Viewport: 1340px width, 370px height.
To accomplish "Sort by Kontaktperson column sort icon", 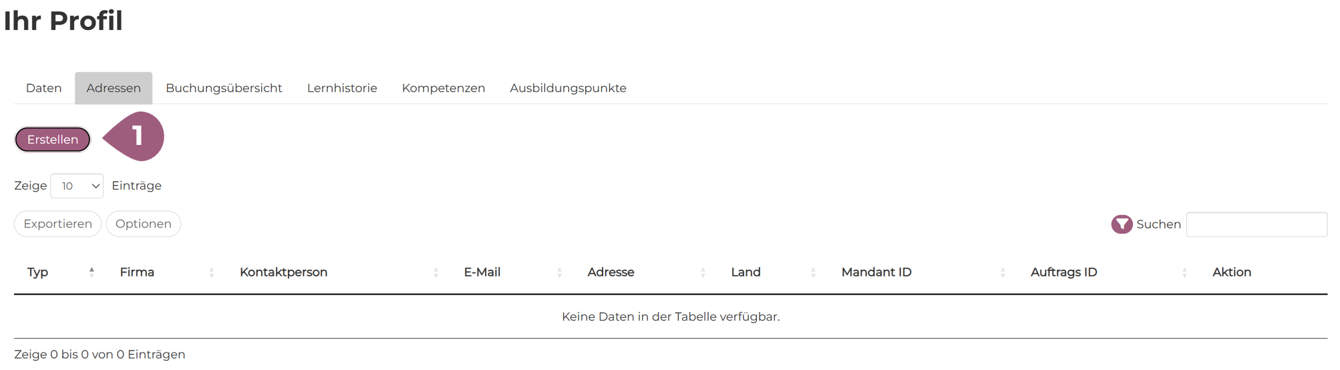I will coord(436,272).
